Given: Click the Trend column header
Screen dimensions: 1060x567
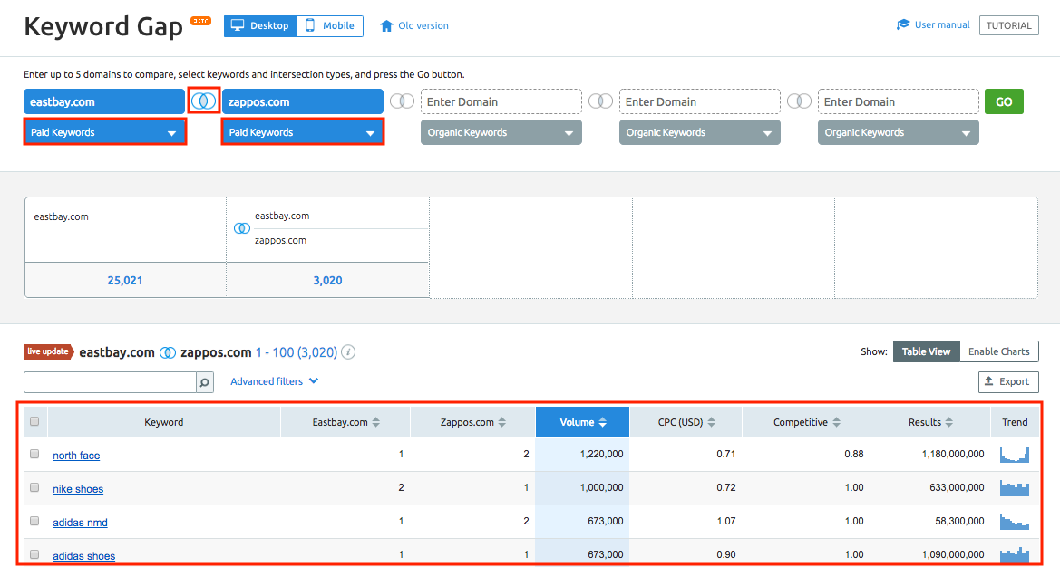Looking at the screenshot, I should click(x=1015, y=422).
